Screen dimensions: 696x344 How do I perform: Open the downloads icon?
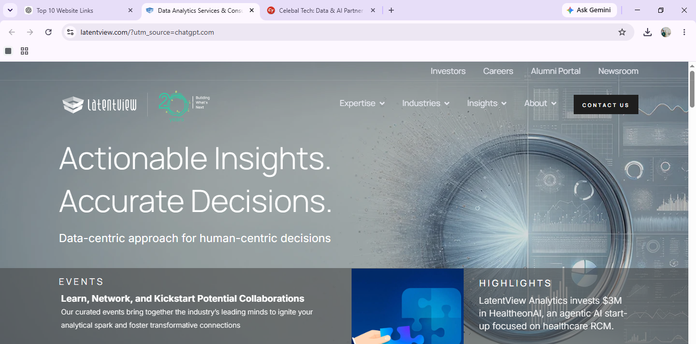pos(648,32)
